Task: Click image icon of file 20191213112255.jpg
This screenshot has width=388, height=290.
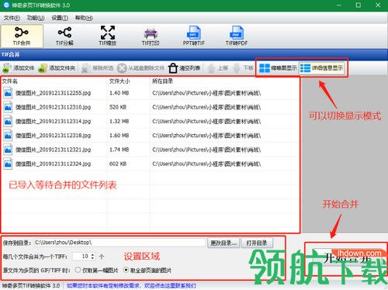Action: tap(8, 93)
